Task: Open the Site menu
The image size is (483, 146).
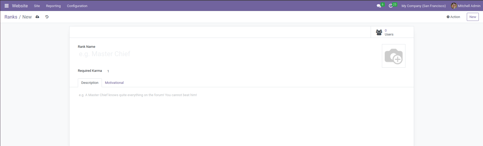Action: coord(37,6)
